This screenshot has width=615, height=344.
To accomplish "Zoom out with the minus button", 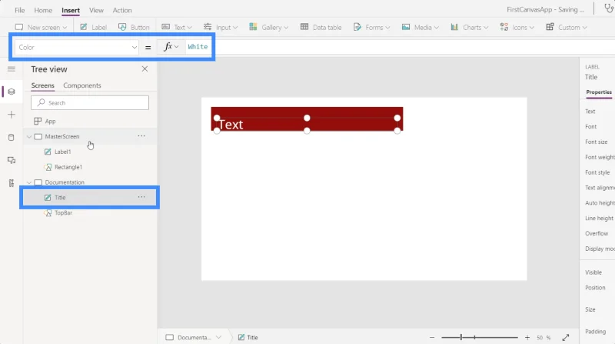I will point(432,337).
